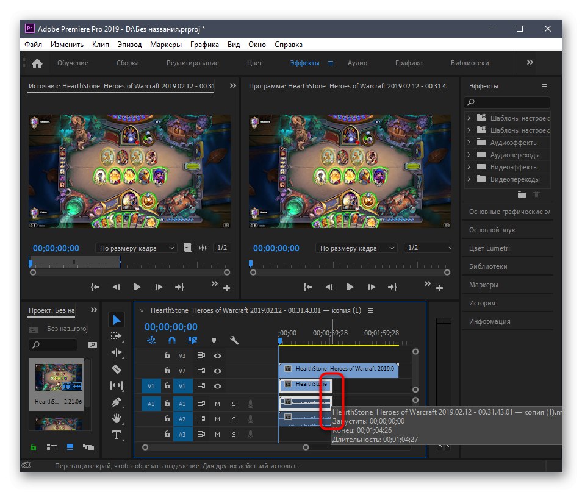Select the Pen tool in the toolbar
582x492 pixels.
point(117,402)
